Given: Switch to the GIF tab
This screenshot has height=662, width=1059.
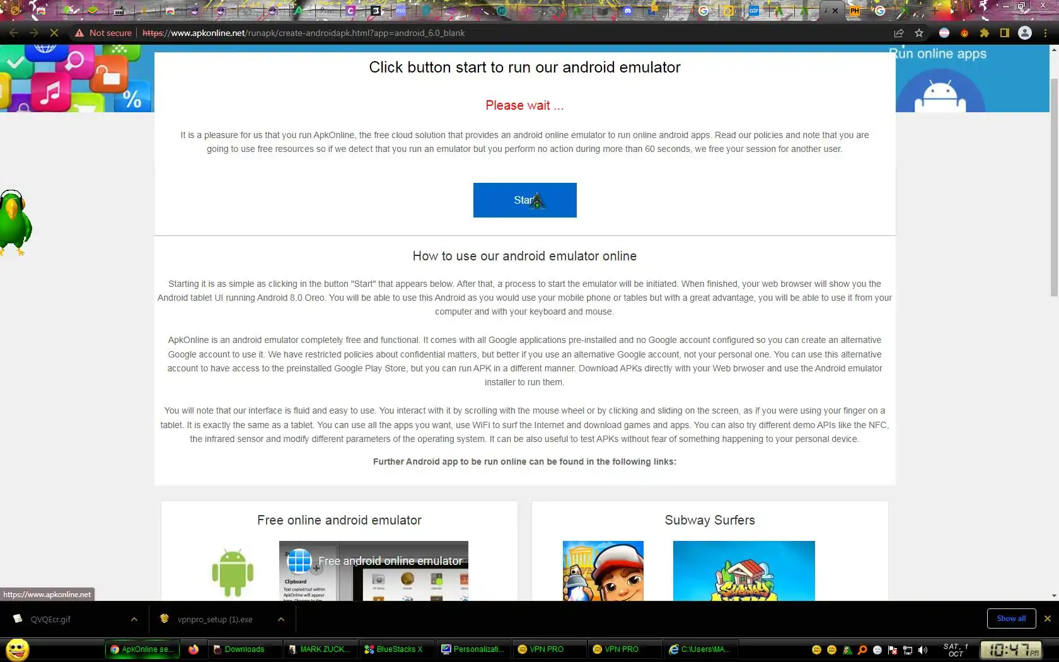Looking at the screenshot, I should [753, 11].
